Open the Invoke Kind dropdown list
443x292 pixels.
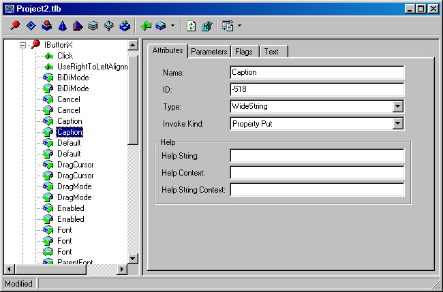point(398,124)
